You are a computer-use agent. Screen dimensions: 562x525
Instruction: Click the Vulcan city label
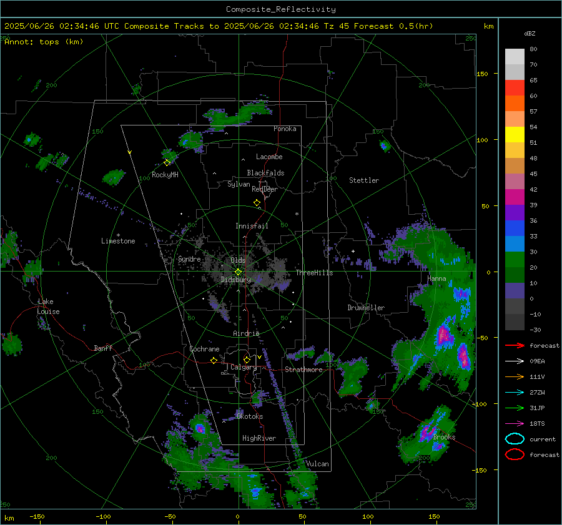(317, 464)
